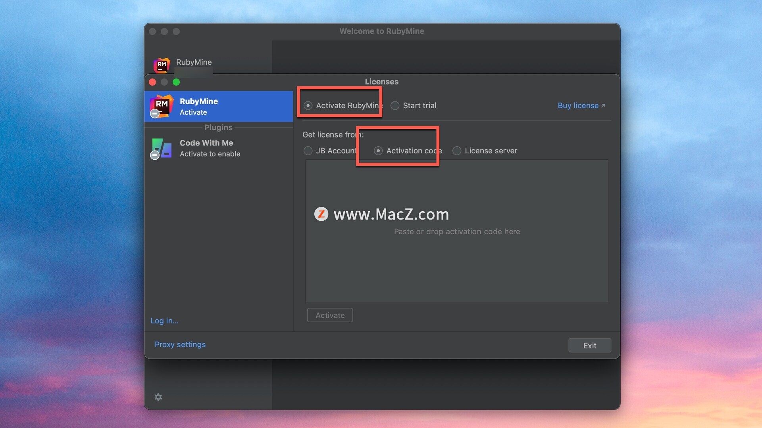
Task: Click the RubyMine name in Welcome window
Action: tap(194, 62)
